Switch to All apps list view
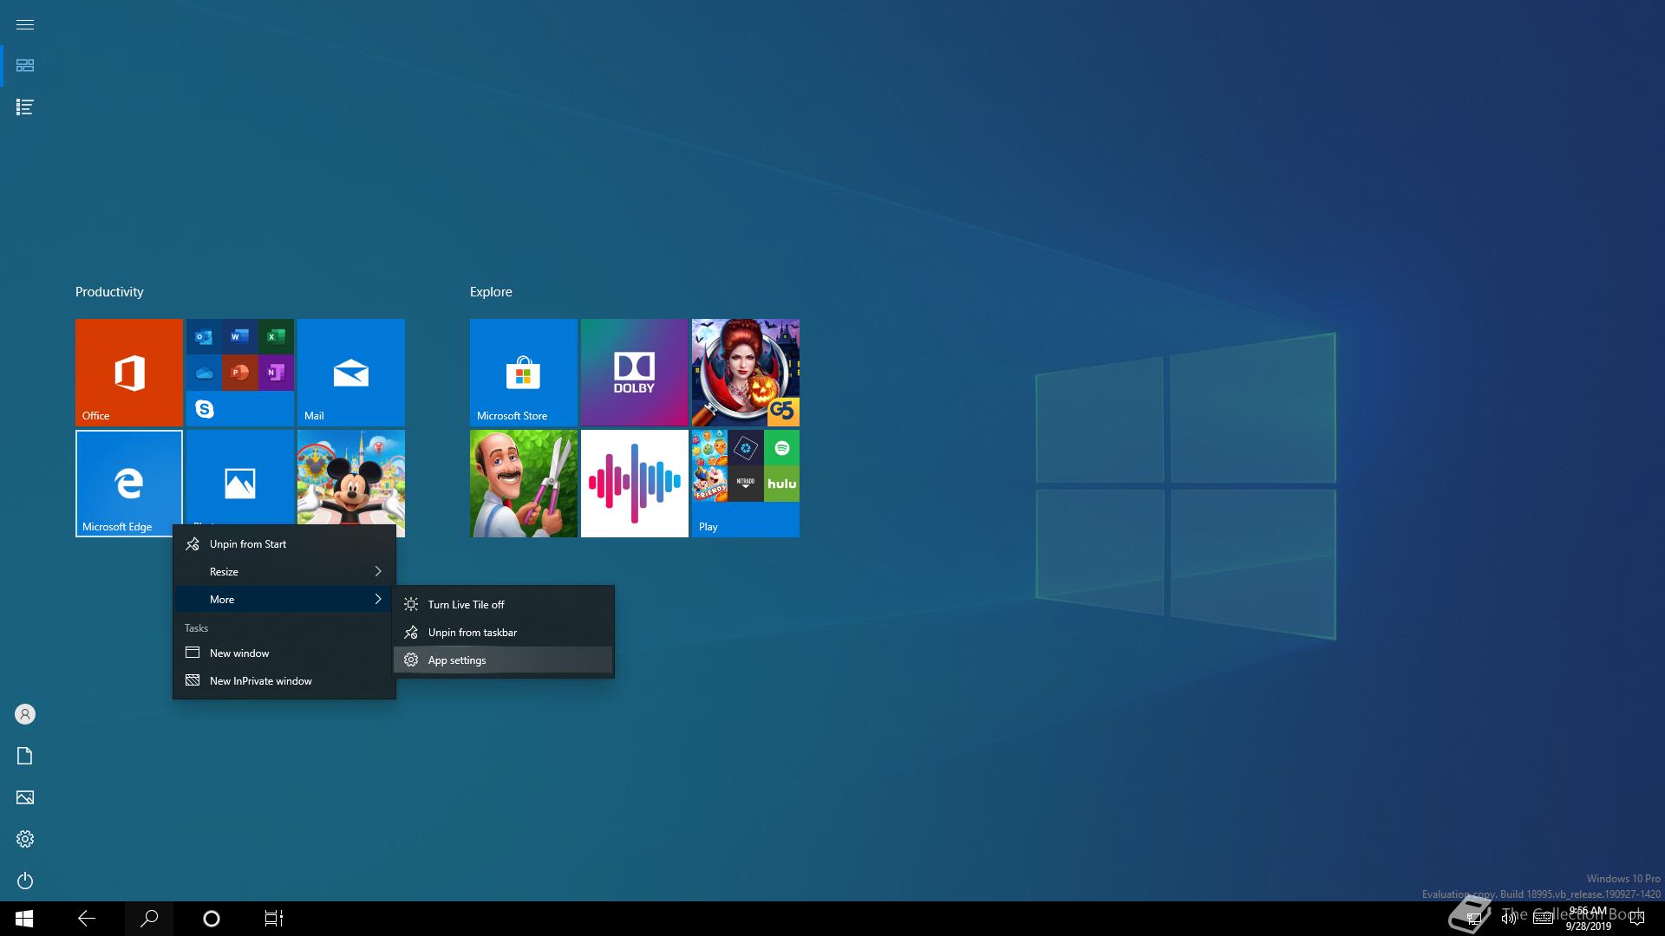 pyautogui.click(x=25, y=107)
